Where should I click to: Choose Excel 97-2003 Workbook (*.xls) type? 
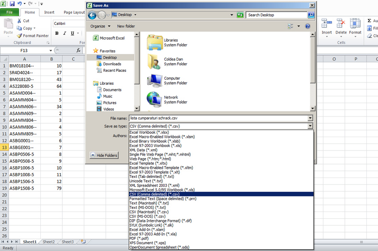pos(221,145)
